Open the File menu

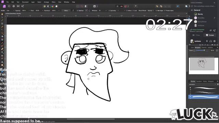(x=8, y=2)
